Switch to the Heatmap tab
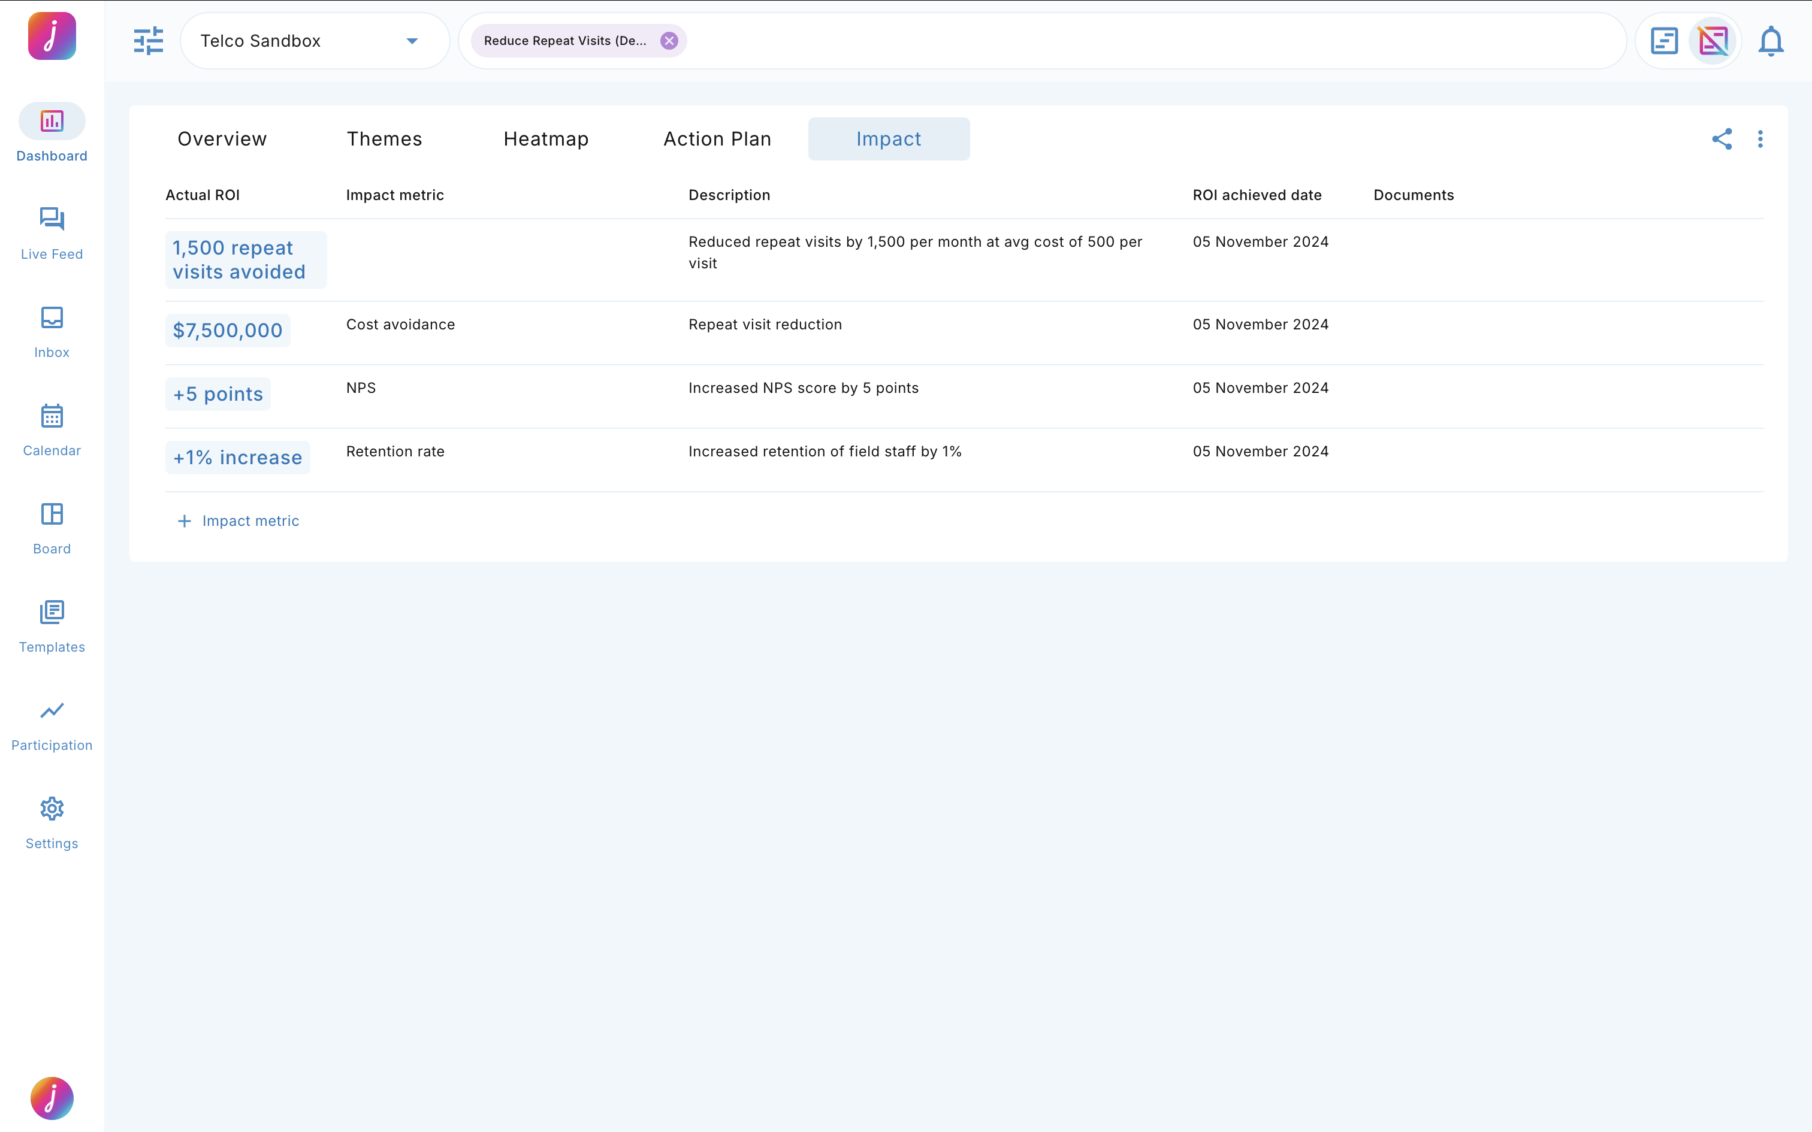 pos(546,139)
